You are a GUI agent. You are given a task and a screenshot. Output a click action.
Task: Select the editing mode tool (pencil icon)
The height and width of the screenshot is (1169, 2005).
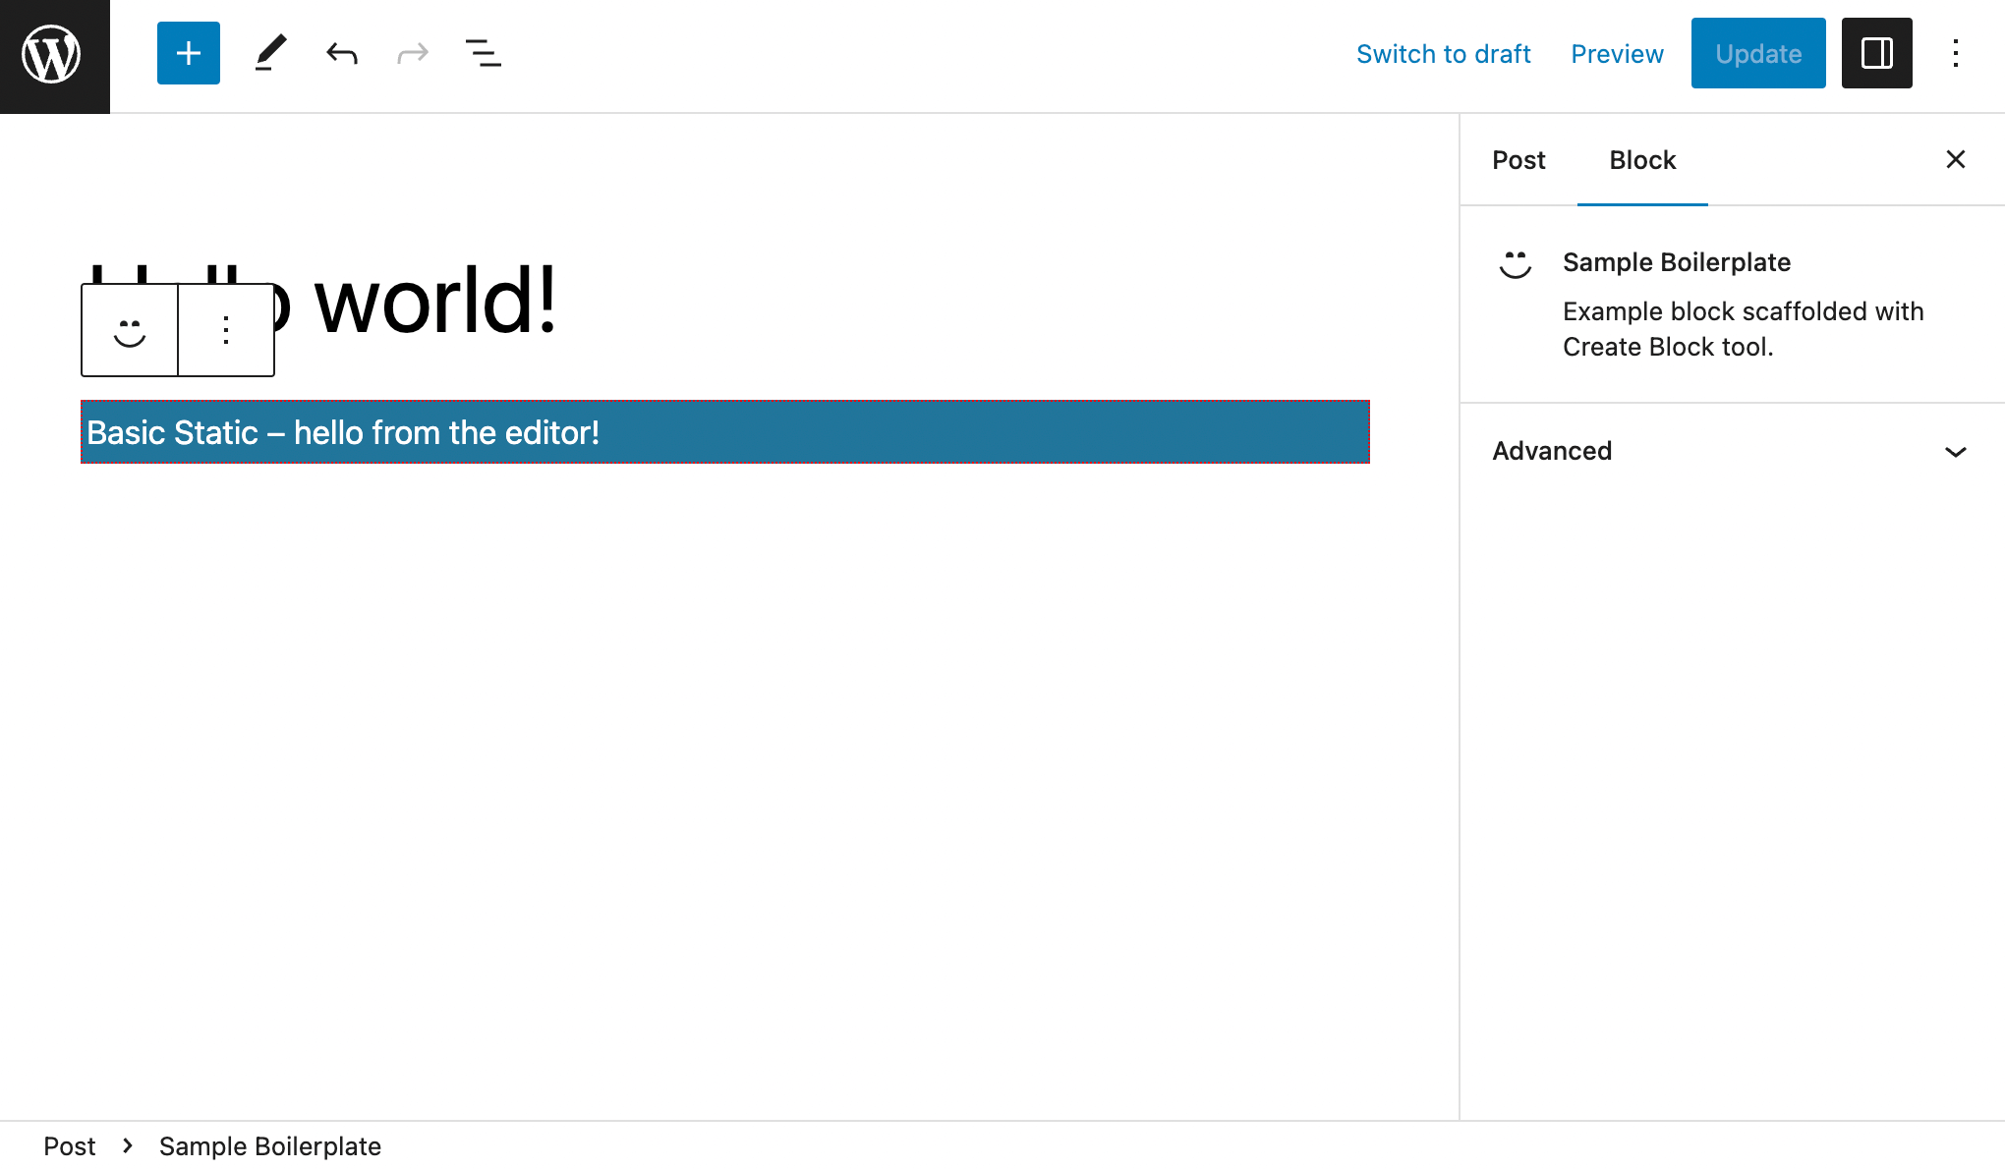(269, 53)
